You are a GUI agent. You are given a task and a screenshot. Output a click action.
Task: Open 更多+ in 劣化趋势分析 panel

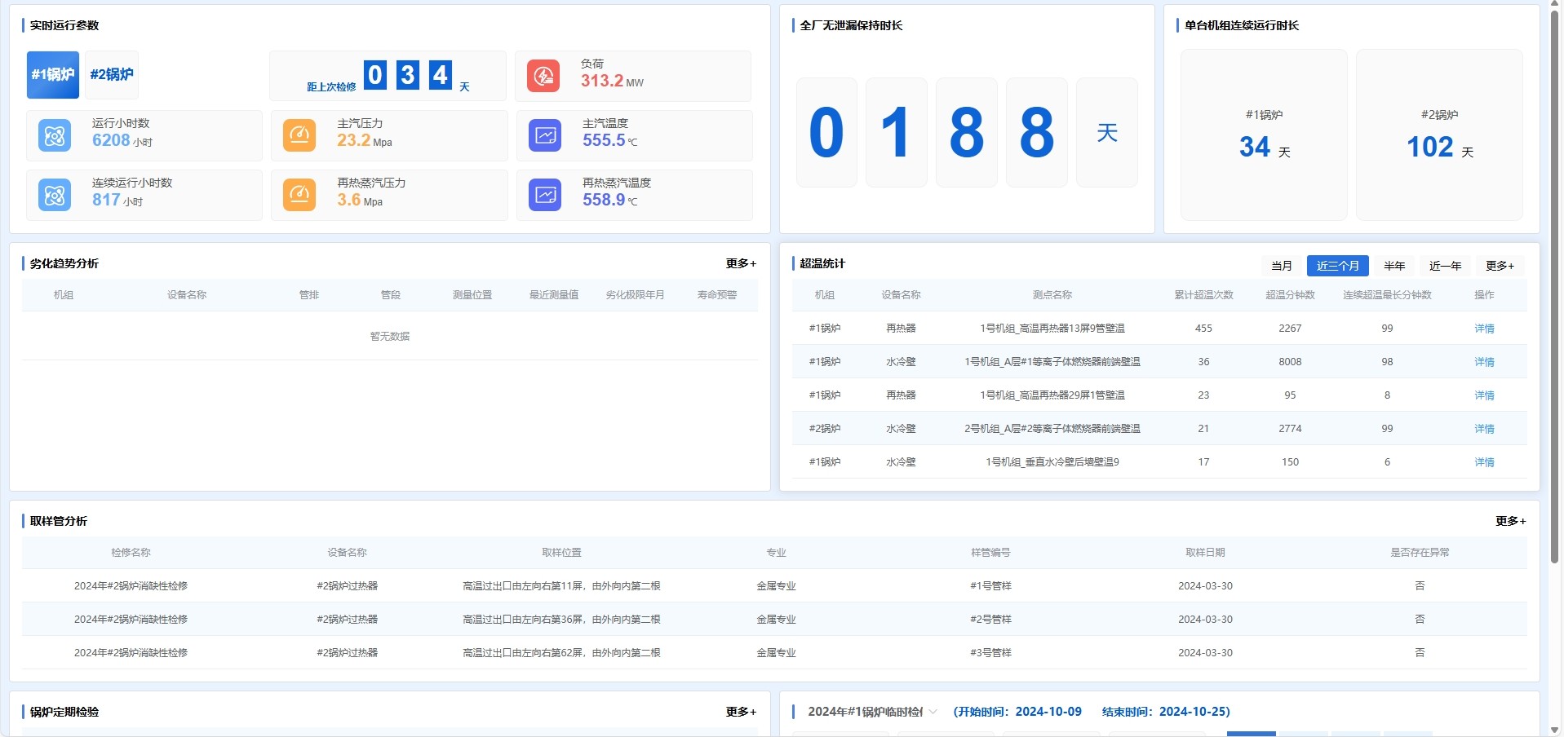coord(741,263)
